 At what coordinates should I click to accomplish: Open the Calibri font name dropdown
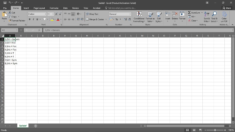pyautogui.click(x=46, y=14)
